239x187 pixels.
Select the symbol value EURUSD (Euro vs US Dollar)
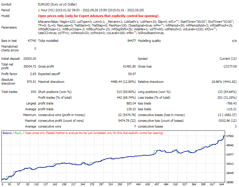point(57,4)
